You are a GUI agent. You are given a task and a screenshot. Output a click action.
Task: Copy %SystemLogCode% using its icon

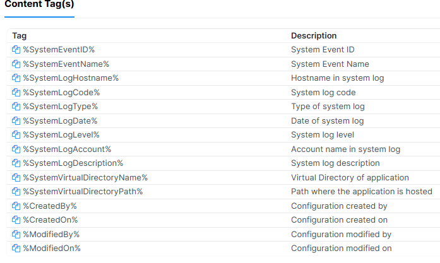pyautogui.click(x=16, y=93)
